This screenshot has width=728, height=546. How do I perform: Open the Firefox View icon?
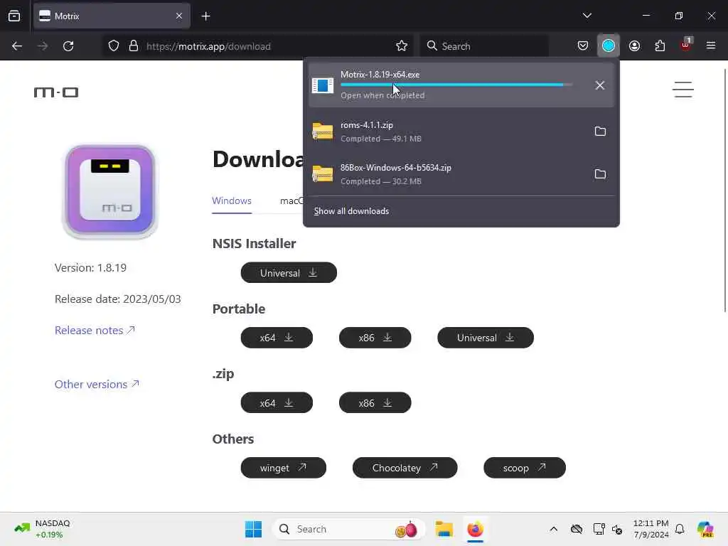click(x=14, y=16)
